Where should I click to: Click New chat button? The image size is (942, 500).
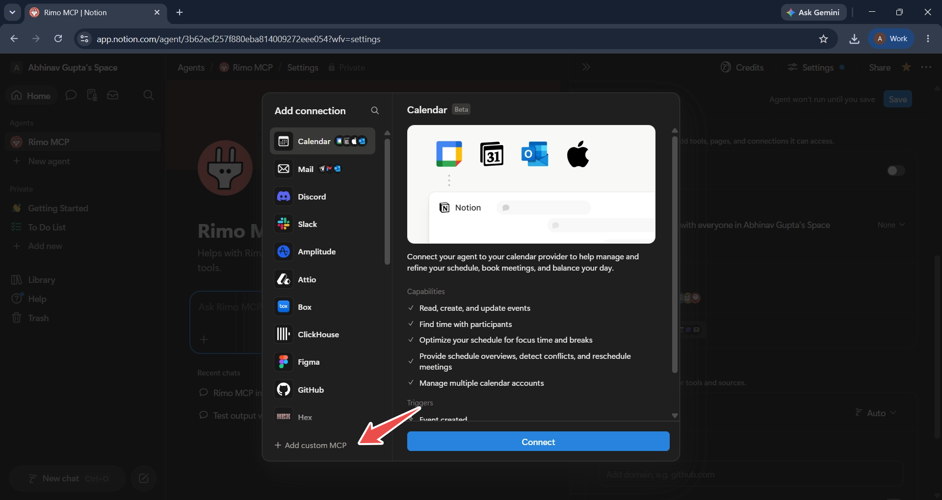(x=67, y=478)
